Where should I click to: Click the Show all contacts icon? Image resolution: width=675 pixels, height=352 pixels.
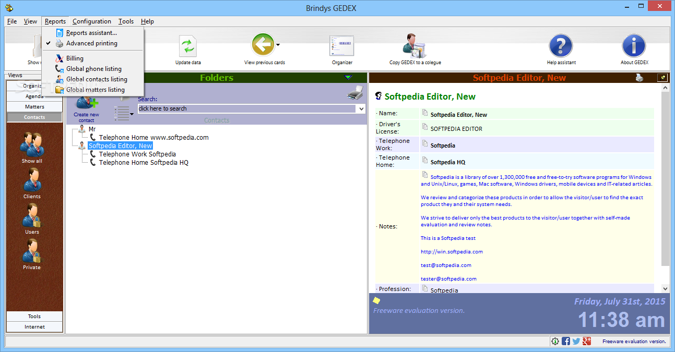[32, 144]
